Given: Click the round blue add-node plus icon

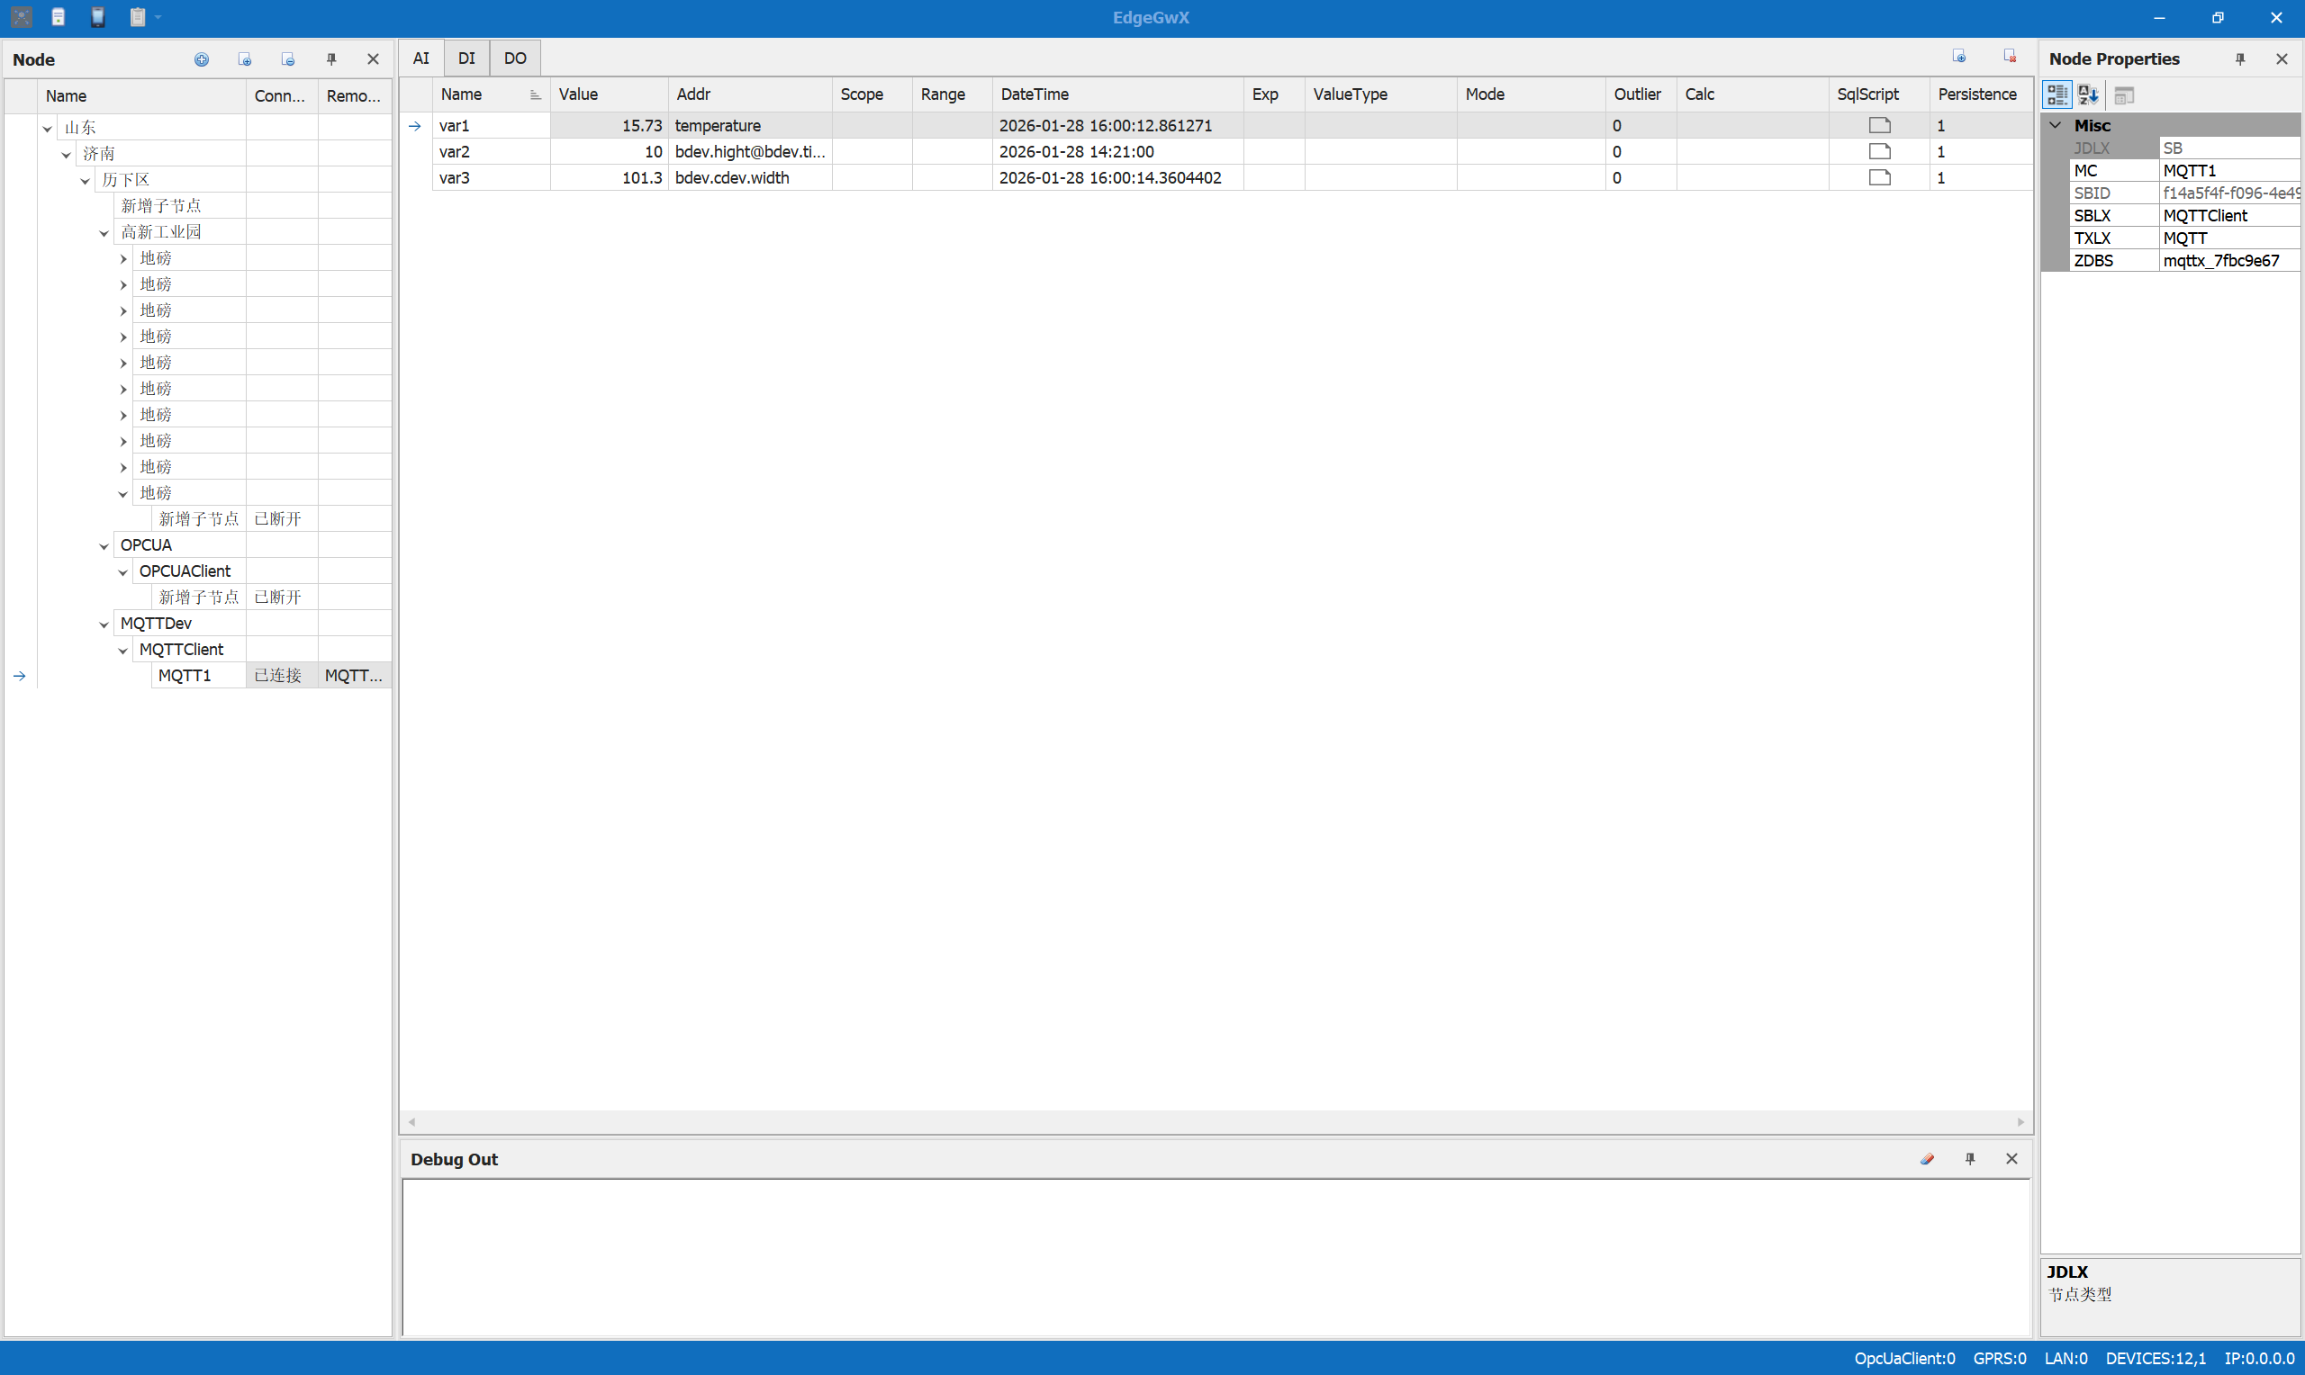Looking at the screenshot, I should pos(201,59).
